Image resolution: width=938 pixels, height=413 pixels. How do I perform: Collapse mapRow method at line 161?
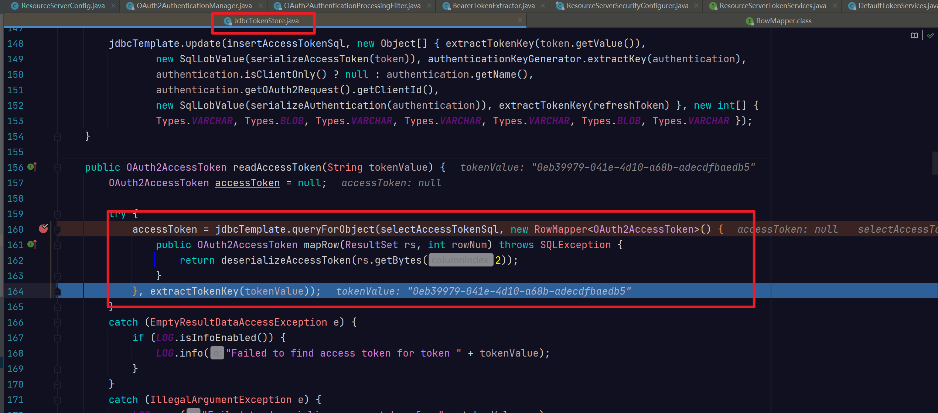tap(57, 245)
